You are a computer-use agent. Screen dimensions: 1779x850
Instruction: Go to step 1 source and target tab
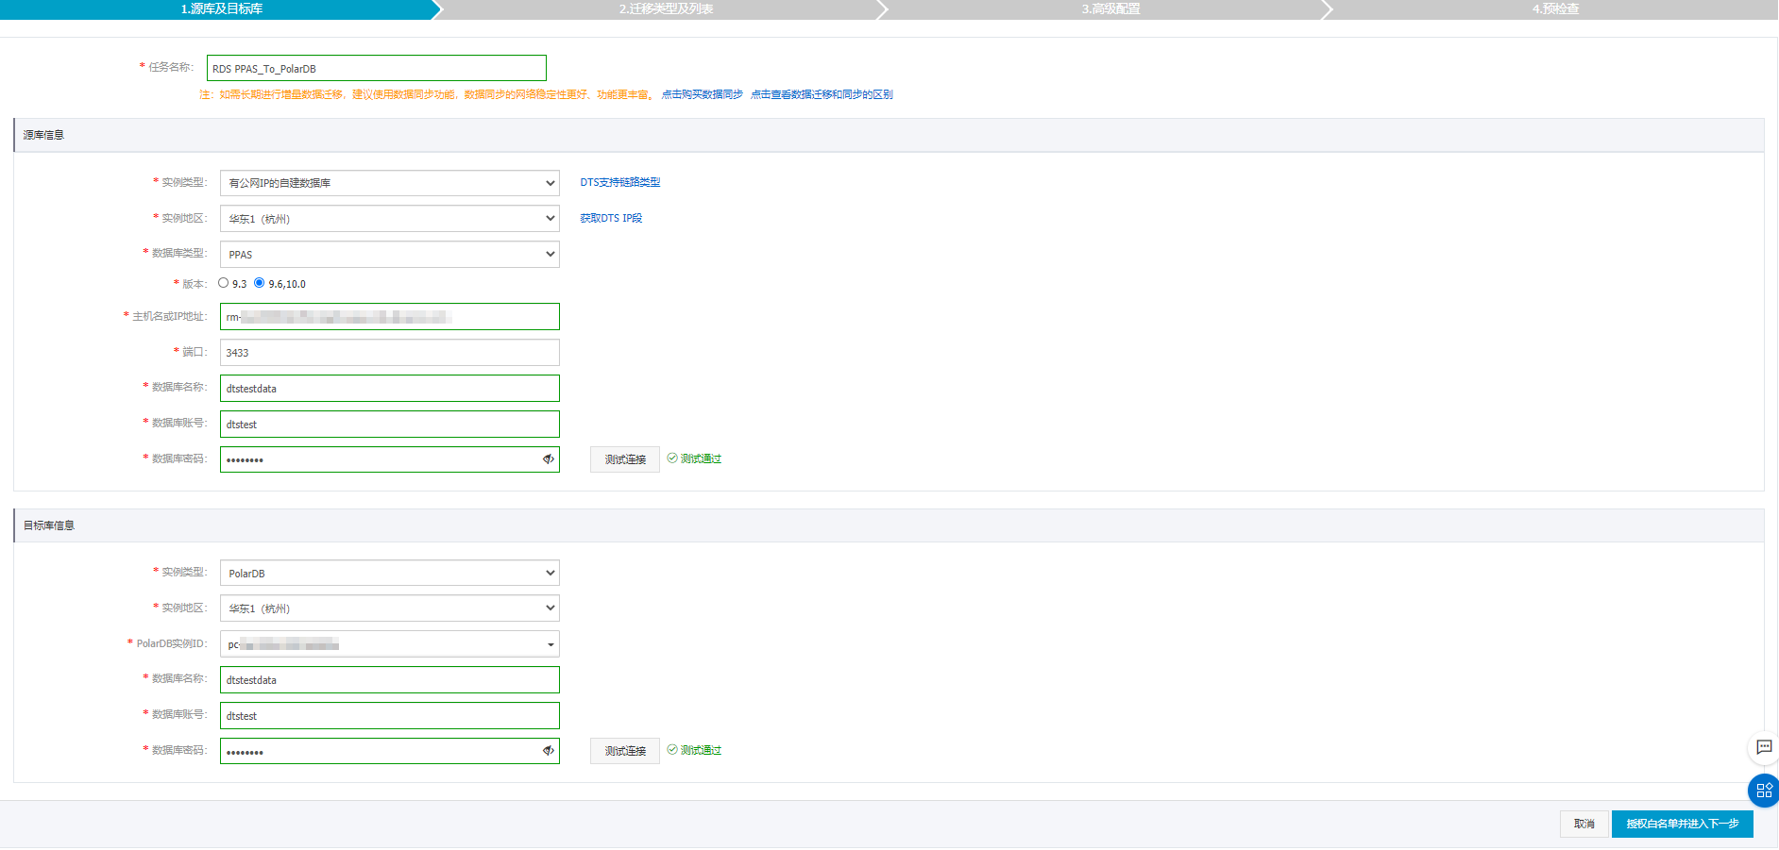point(222,9)
